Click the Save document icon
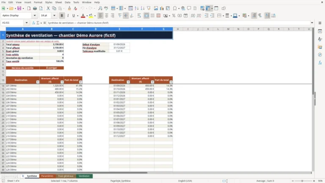325x183 pixels. point(19,8)
